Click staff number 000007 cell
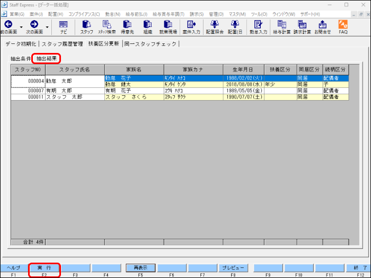Screen dimensions: 371x278 (28, 91)
